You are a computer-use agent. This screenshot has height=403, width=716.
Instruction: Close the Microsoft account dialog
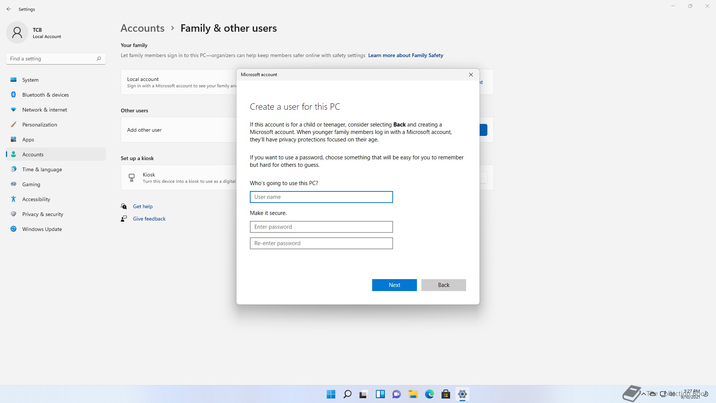click(x=471, y=75)
